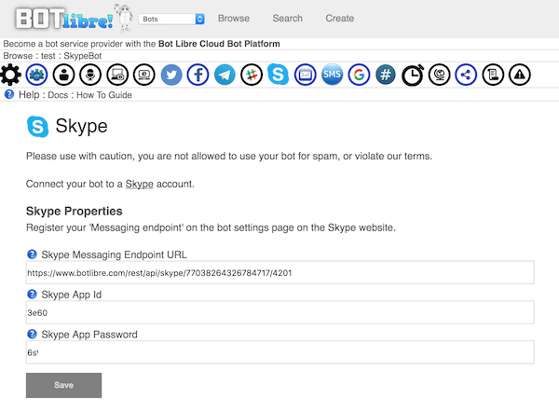
Task: Open the learning monitor icon with eye
Action: (x=117, y=75)
